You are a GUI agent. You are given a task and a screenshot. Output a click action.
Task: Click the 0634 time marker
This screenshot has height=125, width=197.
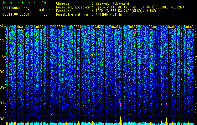click(77, 27)
